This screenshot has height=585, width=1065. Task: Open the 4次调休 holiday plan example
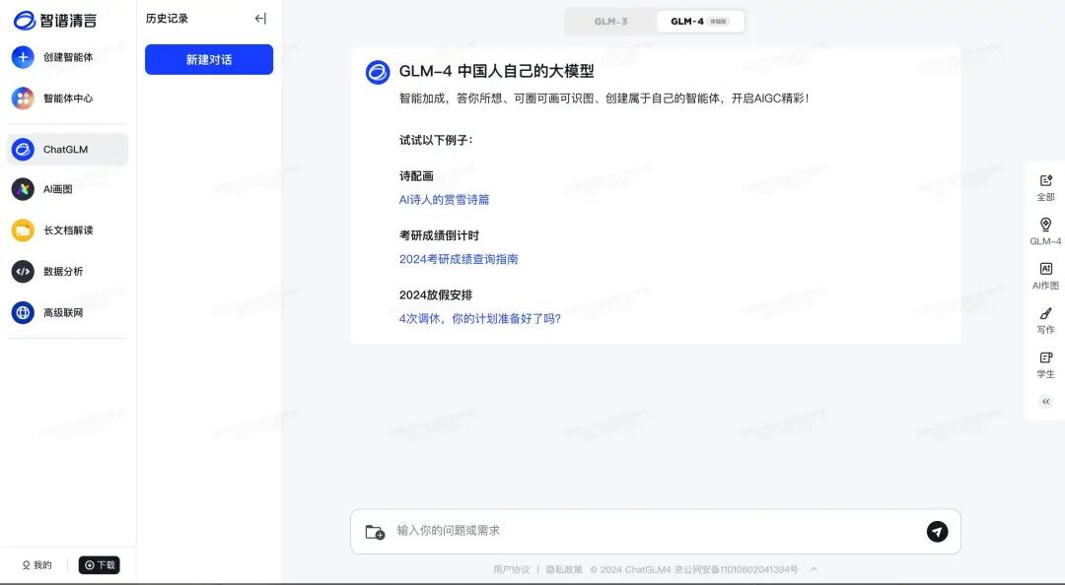click(480, 318)
